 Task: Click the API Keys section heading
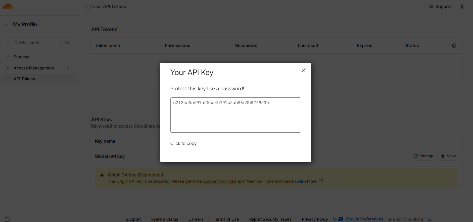click(102, 120)
